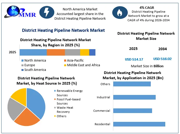This screenshot has height=134, width=180.
Task: Click the 'Middle East and Africa' legend label
Action: (x=84, y=65)
